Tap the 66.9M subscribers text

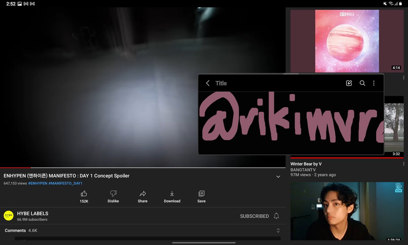pos(32,220)
